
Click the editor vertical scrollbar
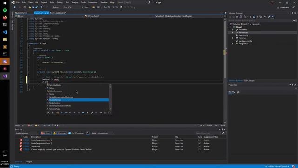click(x=225, y=70)
